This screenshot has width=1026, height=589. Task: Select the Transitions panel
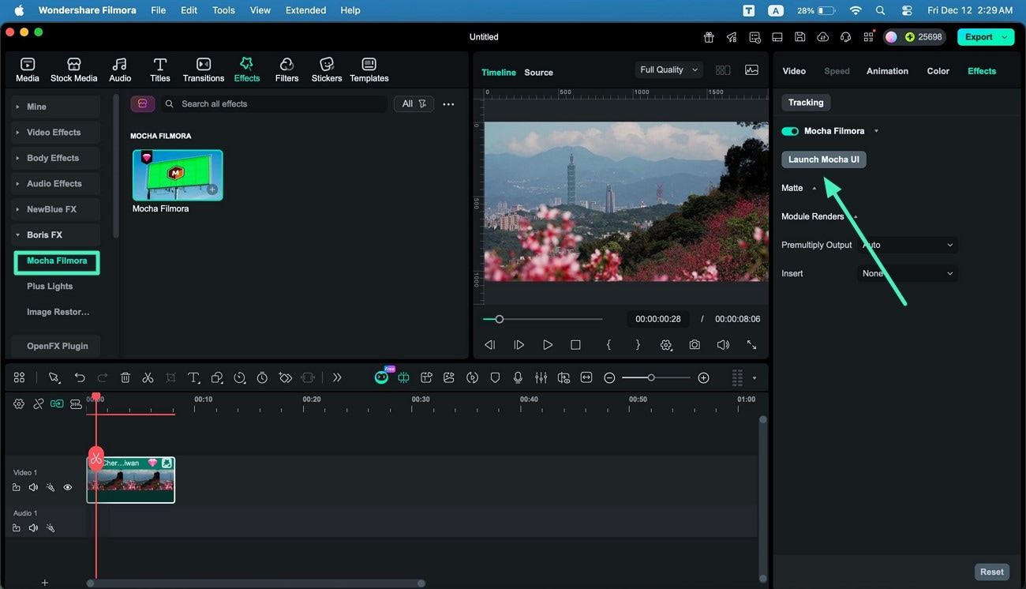pos(203,69)
